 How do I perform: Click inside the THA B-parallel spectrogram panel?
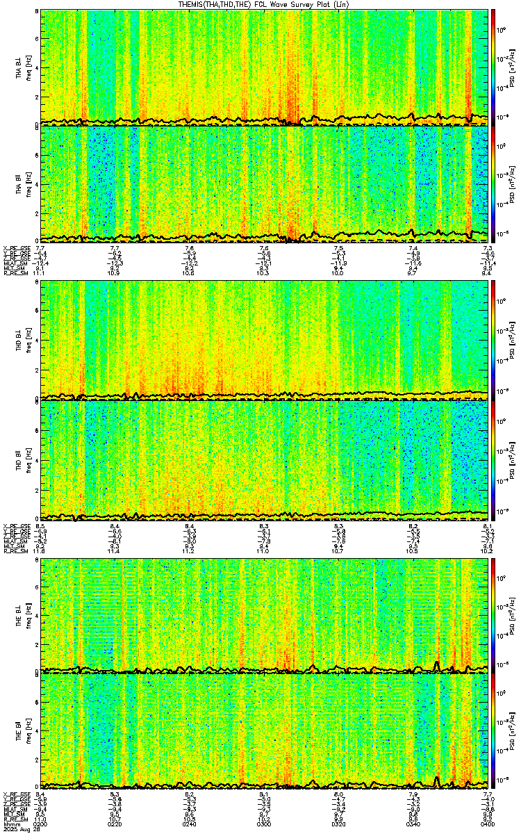tap(265, 183)
